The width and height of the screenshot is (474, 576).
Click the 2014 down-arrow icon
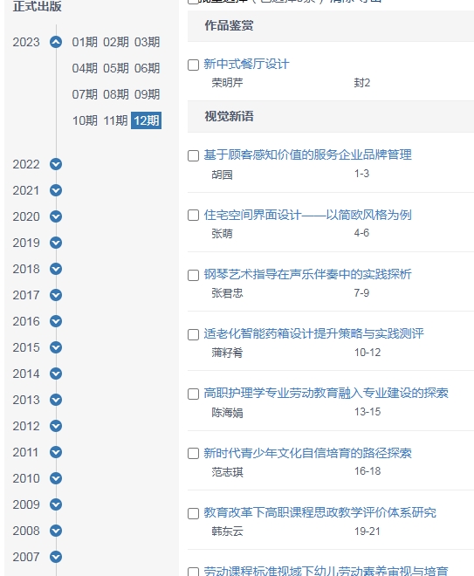(56, 374)
